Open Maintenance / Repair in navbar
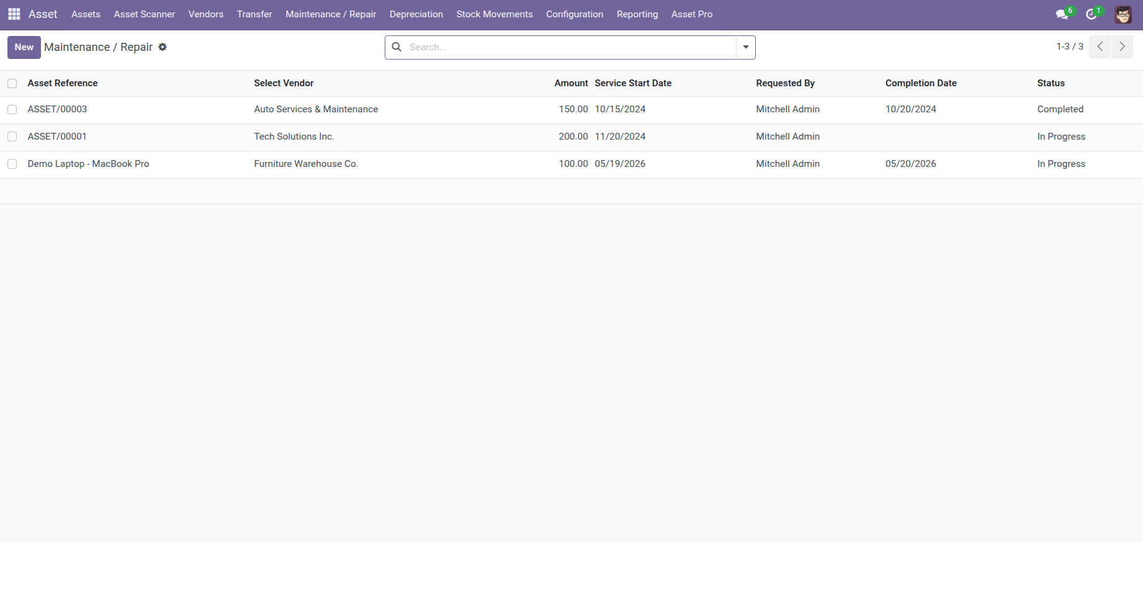This screenshot has width=1143, height=597. (x=331, y=14)
